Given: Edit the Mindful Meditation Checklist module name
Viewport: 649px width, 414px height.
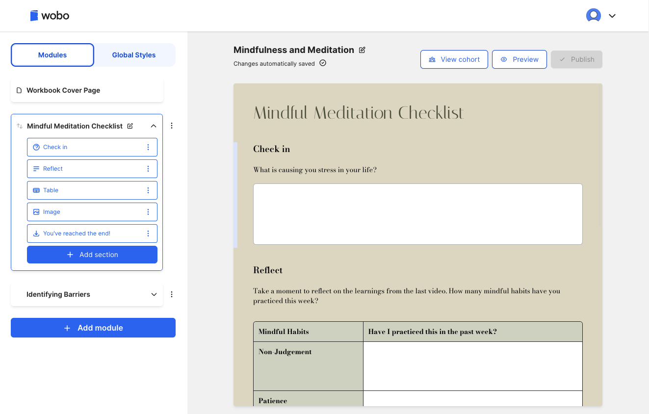Looking at the screenshot, I should [130, 126].
